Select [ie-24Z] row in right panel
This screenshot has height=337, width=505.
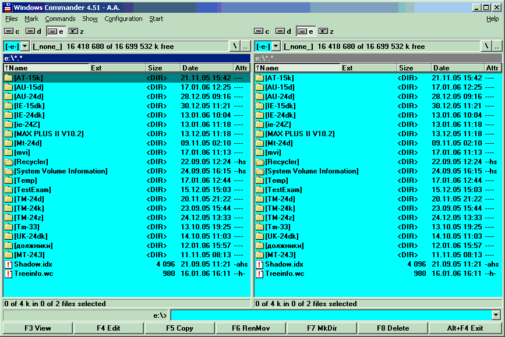pyautogui.click(x=378, y=125)
